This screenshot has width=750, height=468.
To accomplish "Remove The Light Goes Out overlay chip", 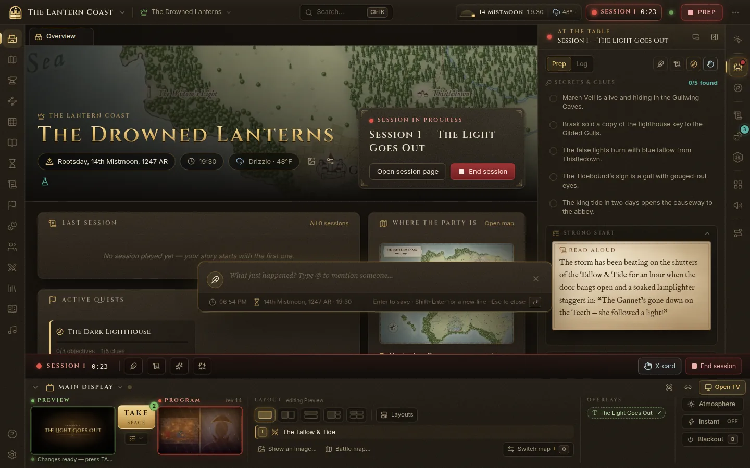I will coord(659,413).
